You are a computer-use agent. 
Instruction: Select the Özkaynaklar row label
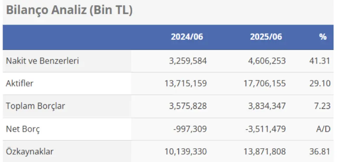[30, 152]
